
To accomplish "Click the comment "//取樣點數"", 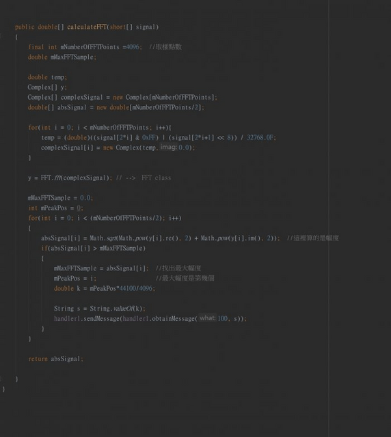I will [165, 47].
